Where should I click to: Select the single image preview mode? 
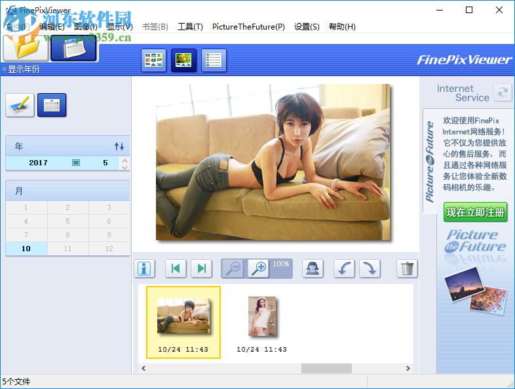click(183, 60)
